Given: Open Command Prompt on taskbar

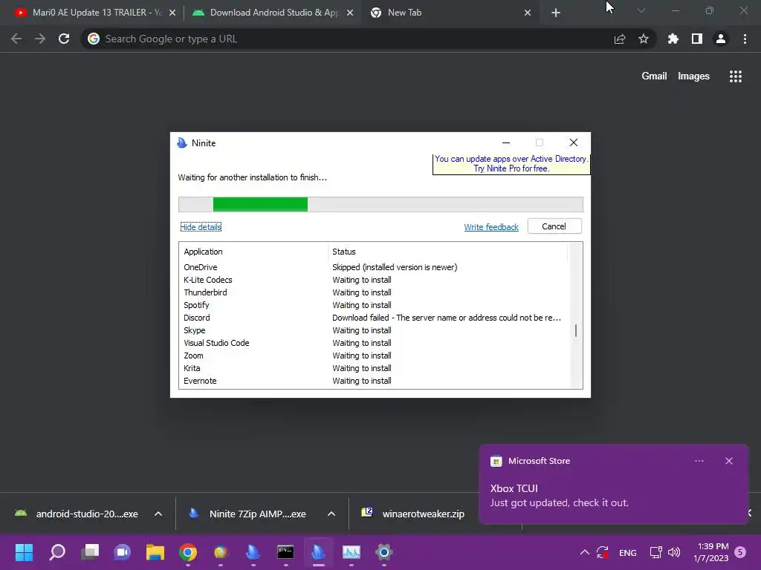Looking at the screenshot, I should point(285,552).
